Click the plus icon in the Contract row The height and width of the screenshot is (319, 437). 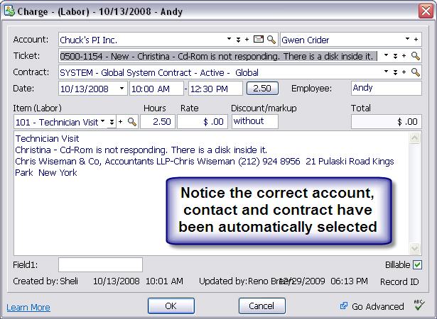tap(404, 72)
